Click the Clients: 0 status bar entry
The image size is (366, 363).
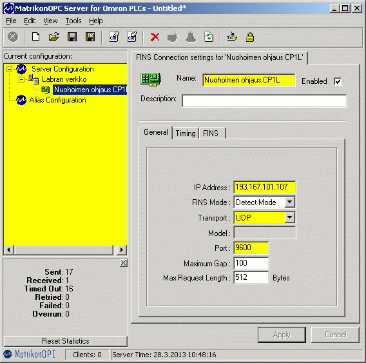coord(87,355)
